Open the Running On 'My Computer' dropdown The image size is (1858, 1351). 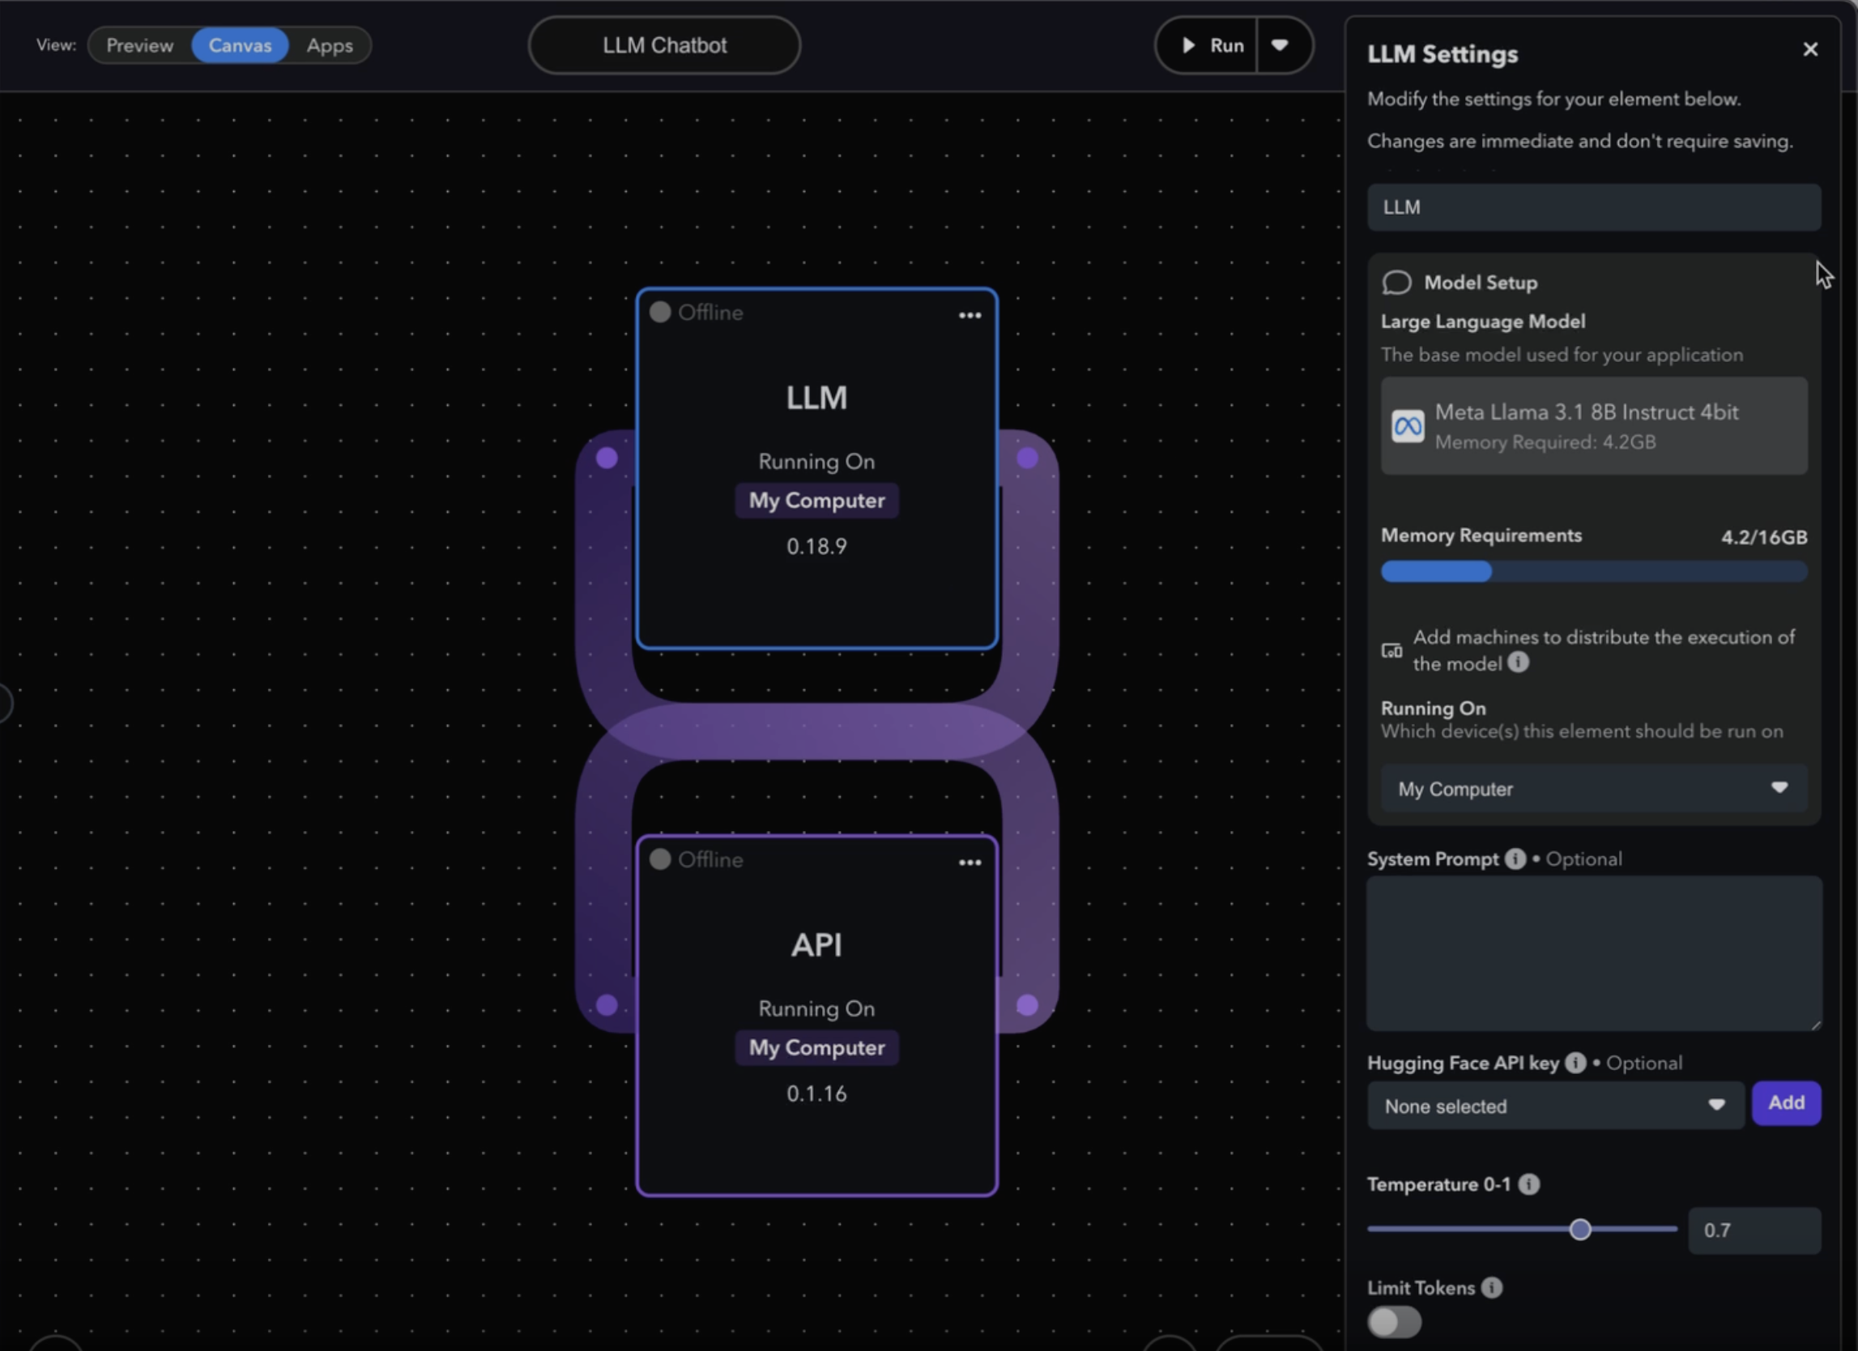(x=1593, y=788)
